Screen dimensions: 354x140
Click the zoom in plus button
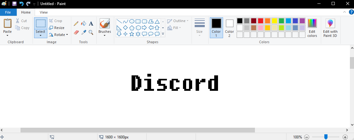click(345, 137)
